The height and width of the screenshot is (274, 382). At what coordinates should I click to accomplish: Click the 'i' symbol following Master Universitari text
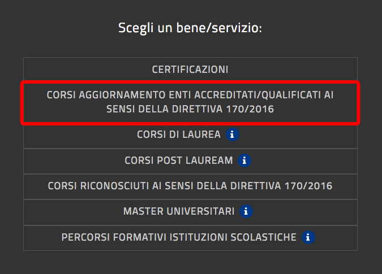point(246,212)
